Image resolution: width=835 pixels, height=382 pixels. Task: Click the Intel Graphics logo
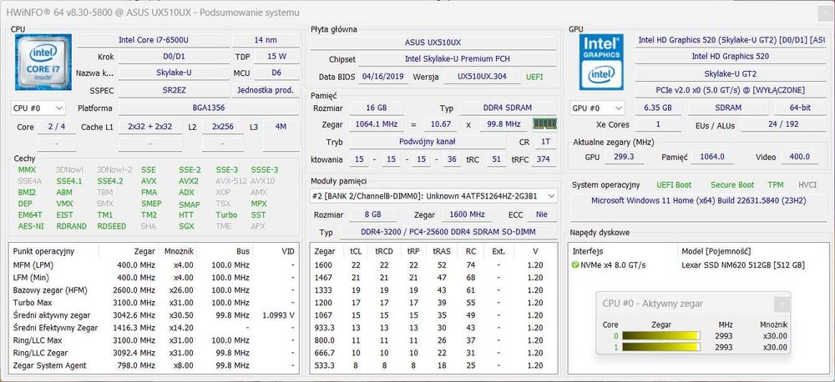tap(602, 61)
